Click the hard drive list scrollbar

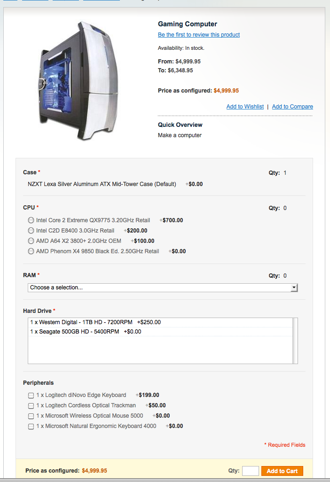tap(295, 341)
